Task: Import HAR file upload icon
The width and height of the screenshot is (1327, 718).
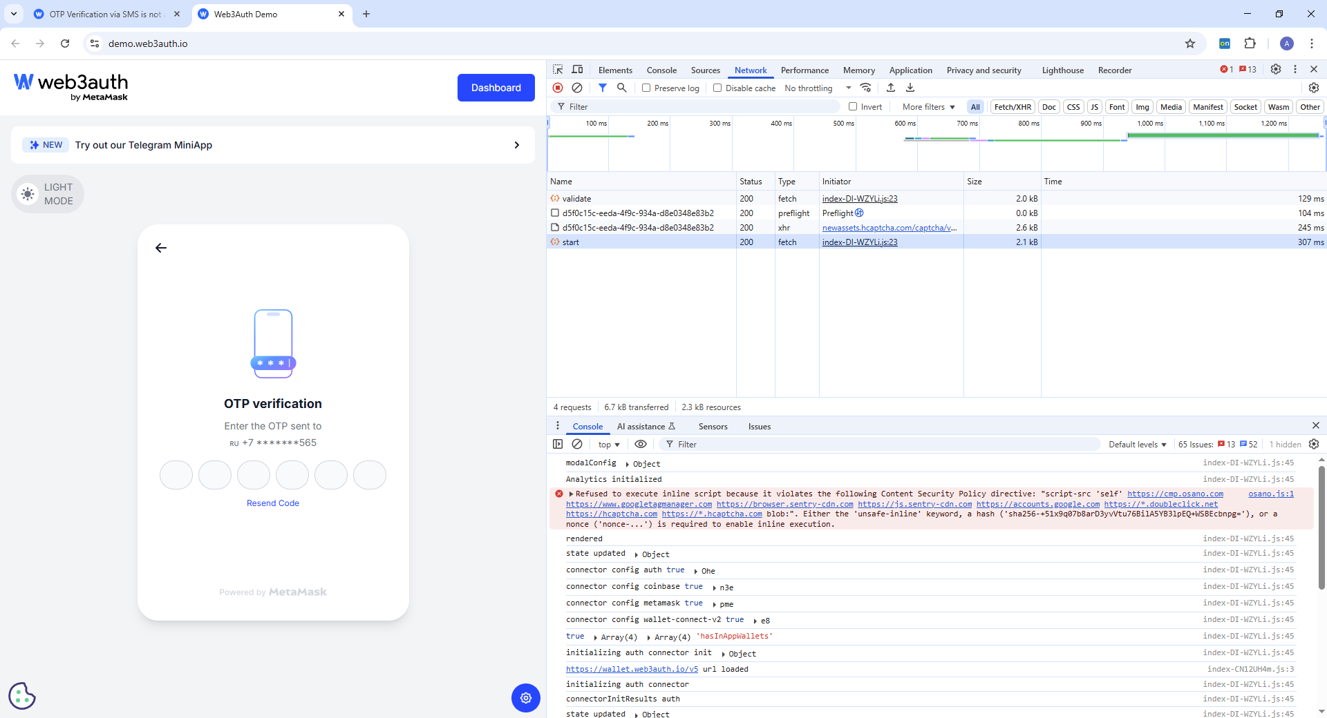Action: (x=891, y=88)
